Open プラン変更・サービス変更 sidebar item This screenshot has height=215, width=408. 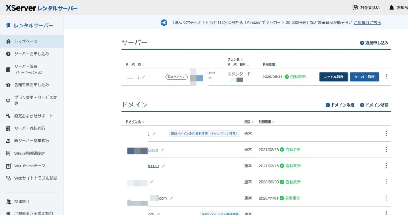point(32,100)
